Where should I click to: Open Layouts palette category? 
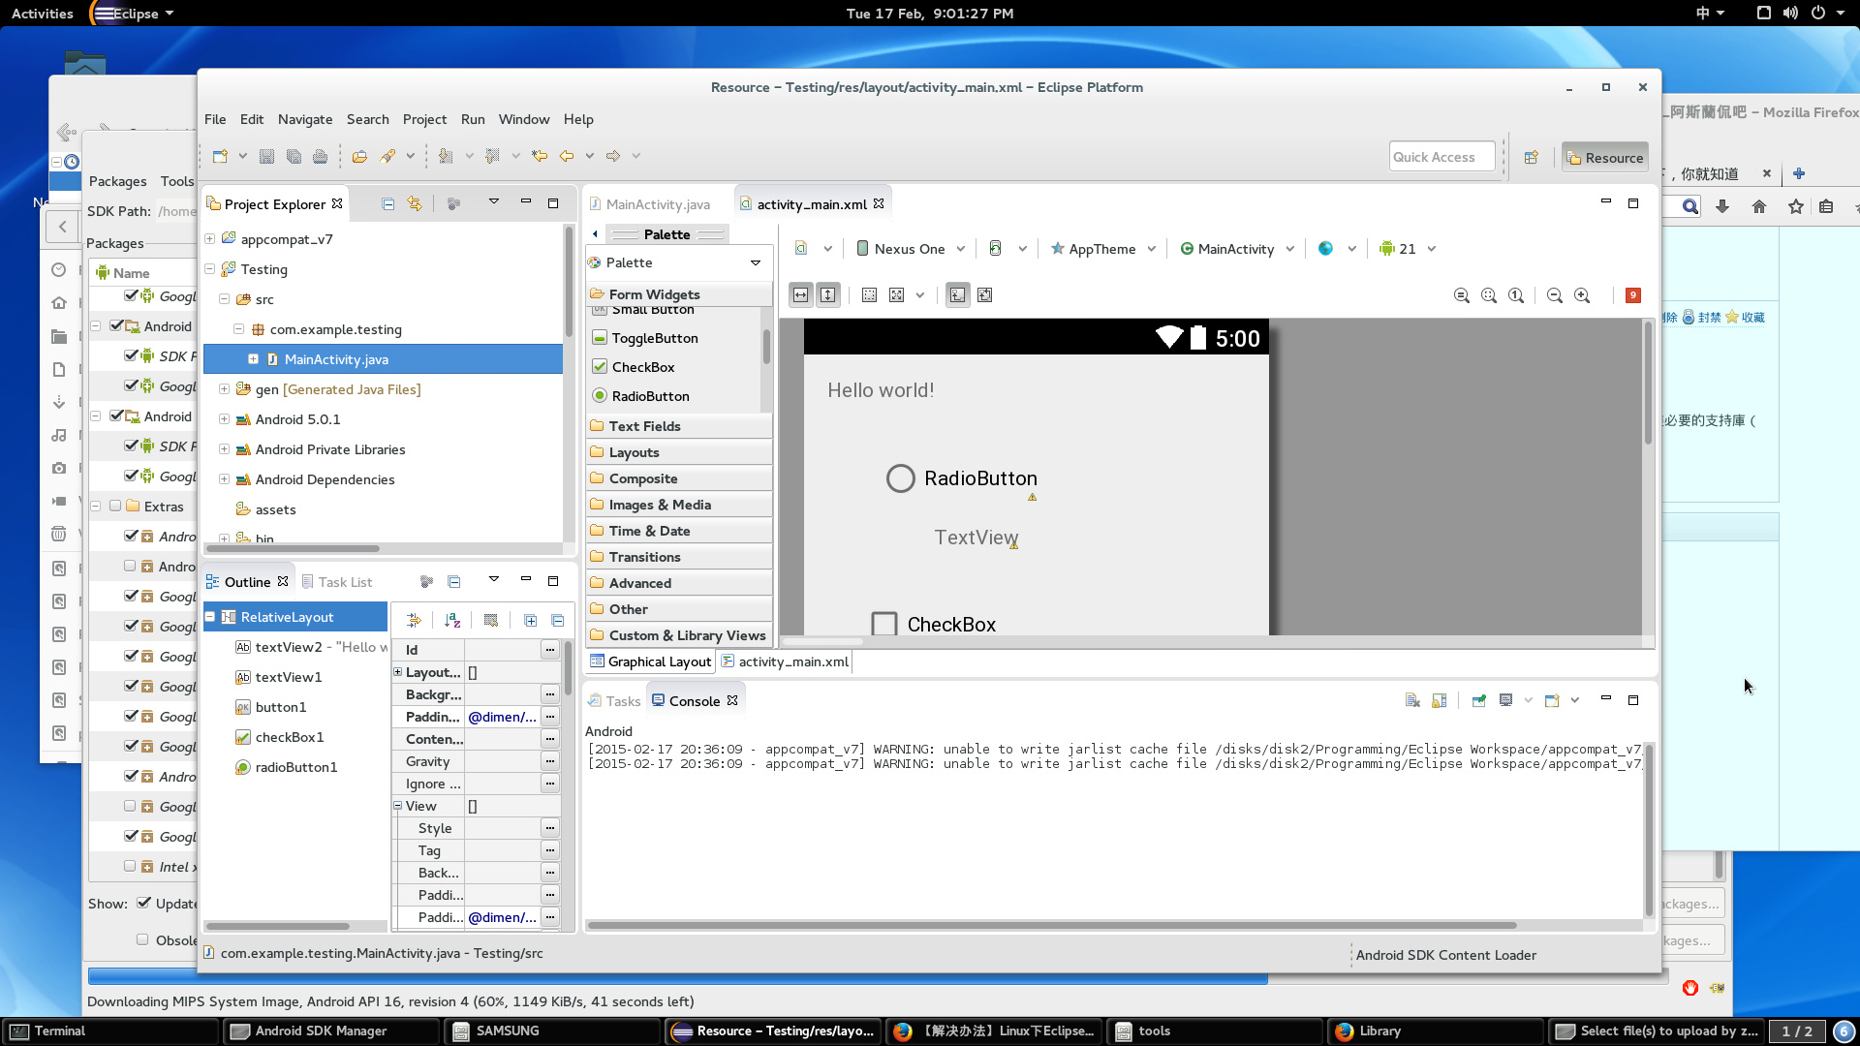678,452
